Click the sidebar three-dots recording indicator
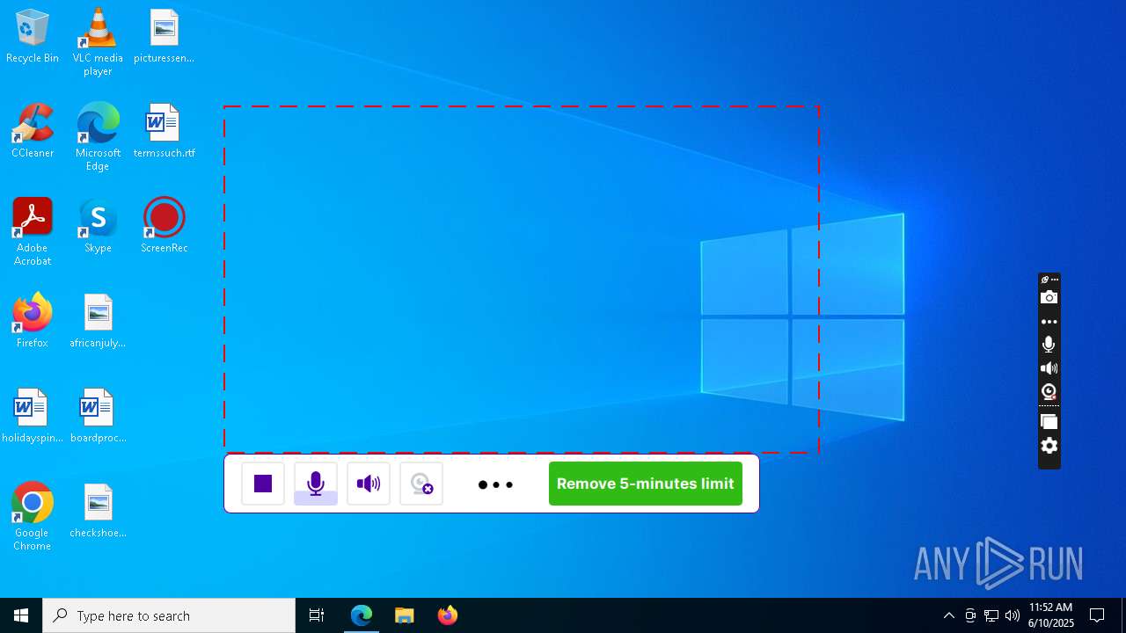 click(1049, 322)
